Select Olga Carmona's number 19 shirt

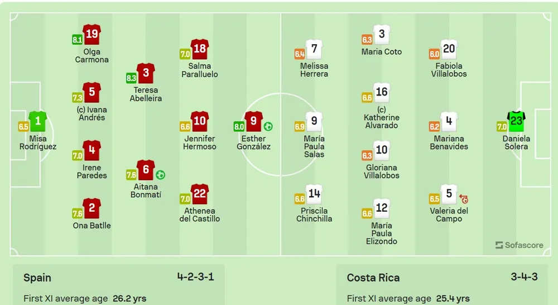[x=92, y=34]
